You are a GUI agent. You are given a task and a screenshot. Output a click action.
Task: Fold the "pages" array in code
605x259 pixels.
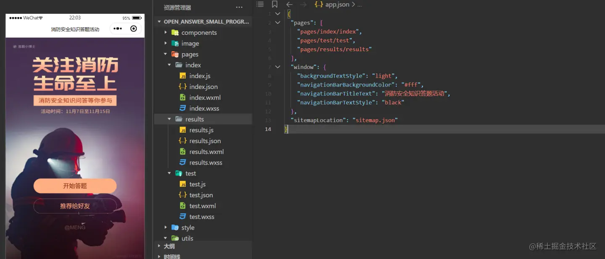point(278,23)
